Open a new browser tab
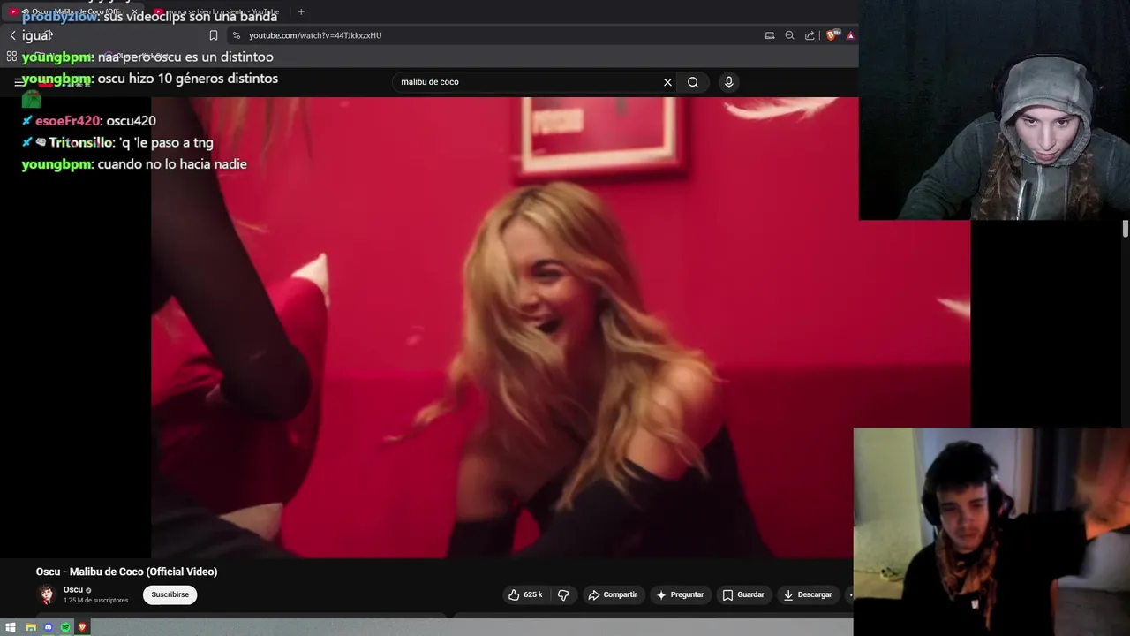This screenshot has width=1130, height=636. tap(301, 11)
